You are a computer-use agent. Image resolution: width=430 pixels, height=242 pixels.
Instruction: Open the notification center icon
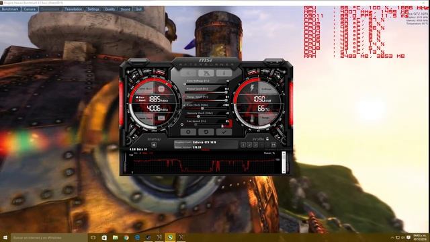point(408,237)
